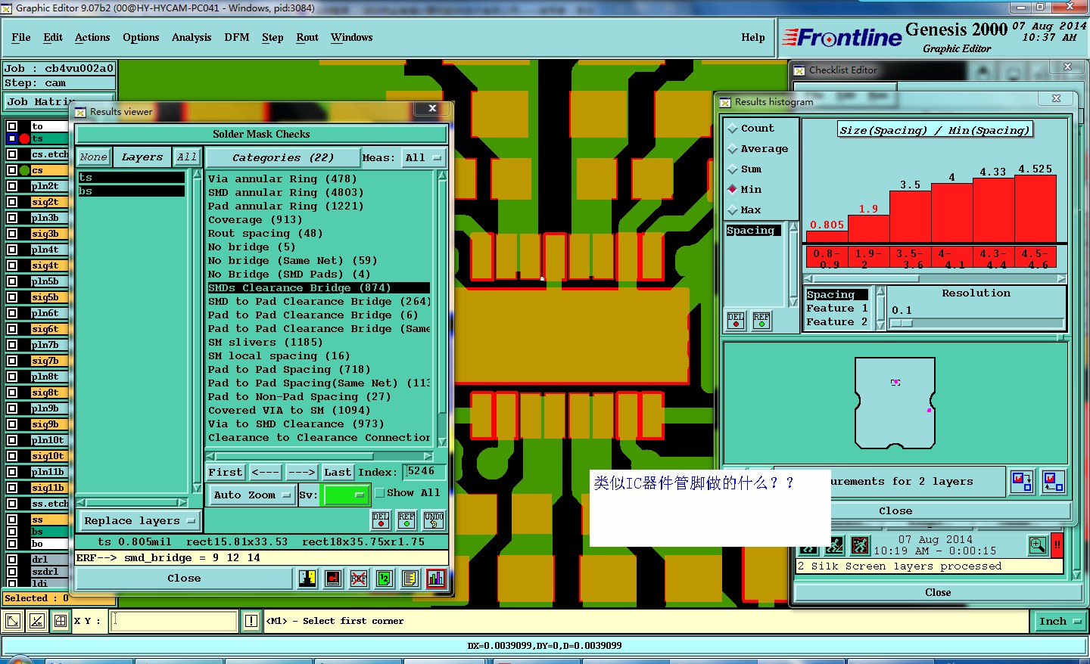Open the Actions menu

(x=92, y=38)
